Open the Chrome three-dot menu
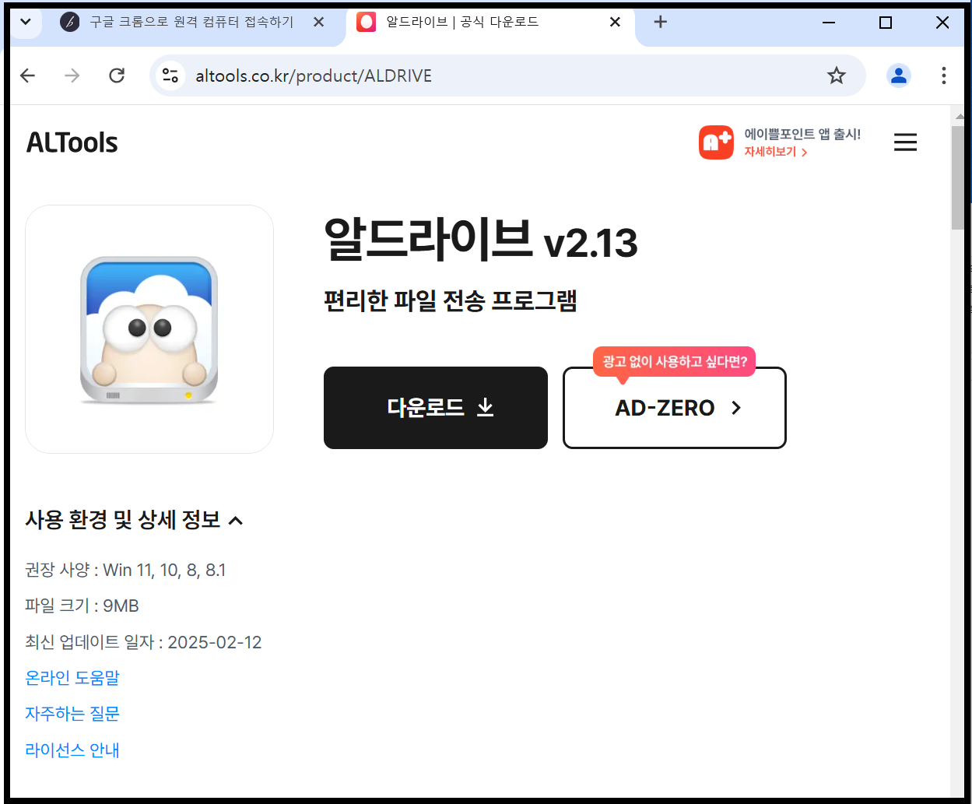 [x=943, y=75]
